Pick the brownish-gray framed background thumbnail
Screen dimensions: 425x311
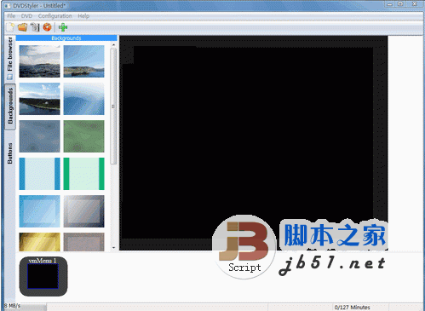(x=83, y=242)
